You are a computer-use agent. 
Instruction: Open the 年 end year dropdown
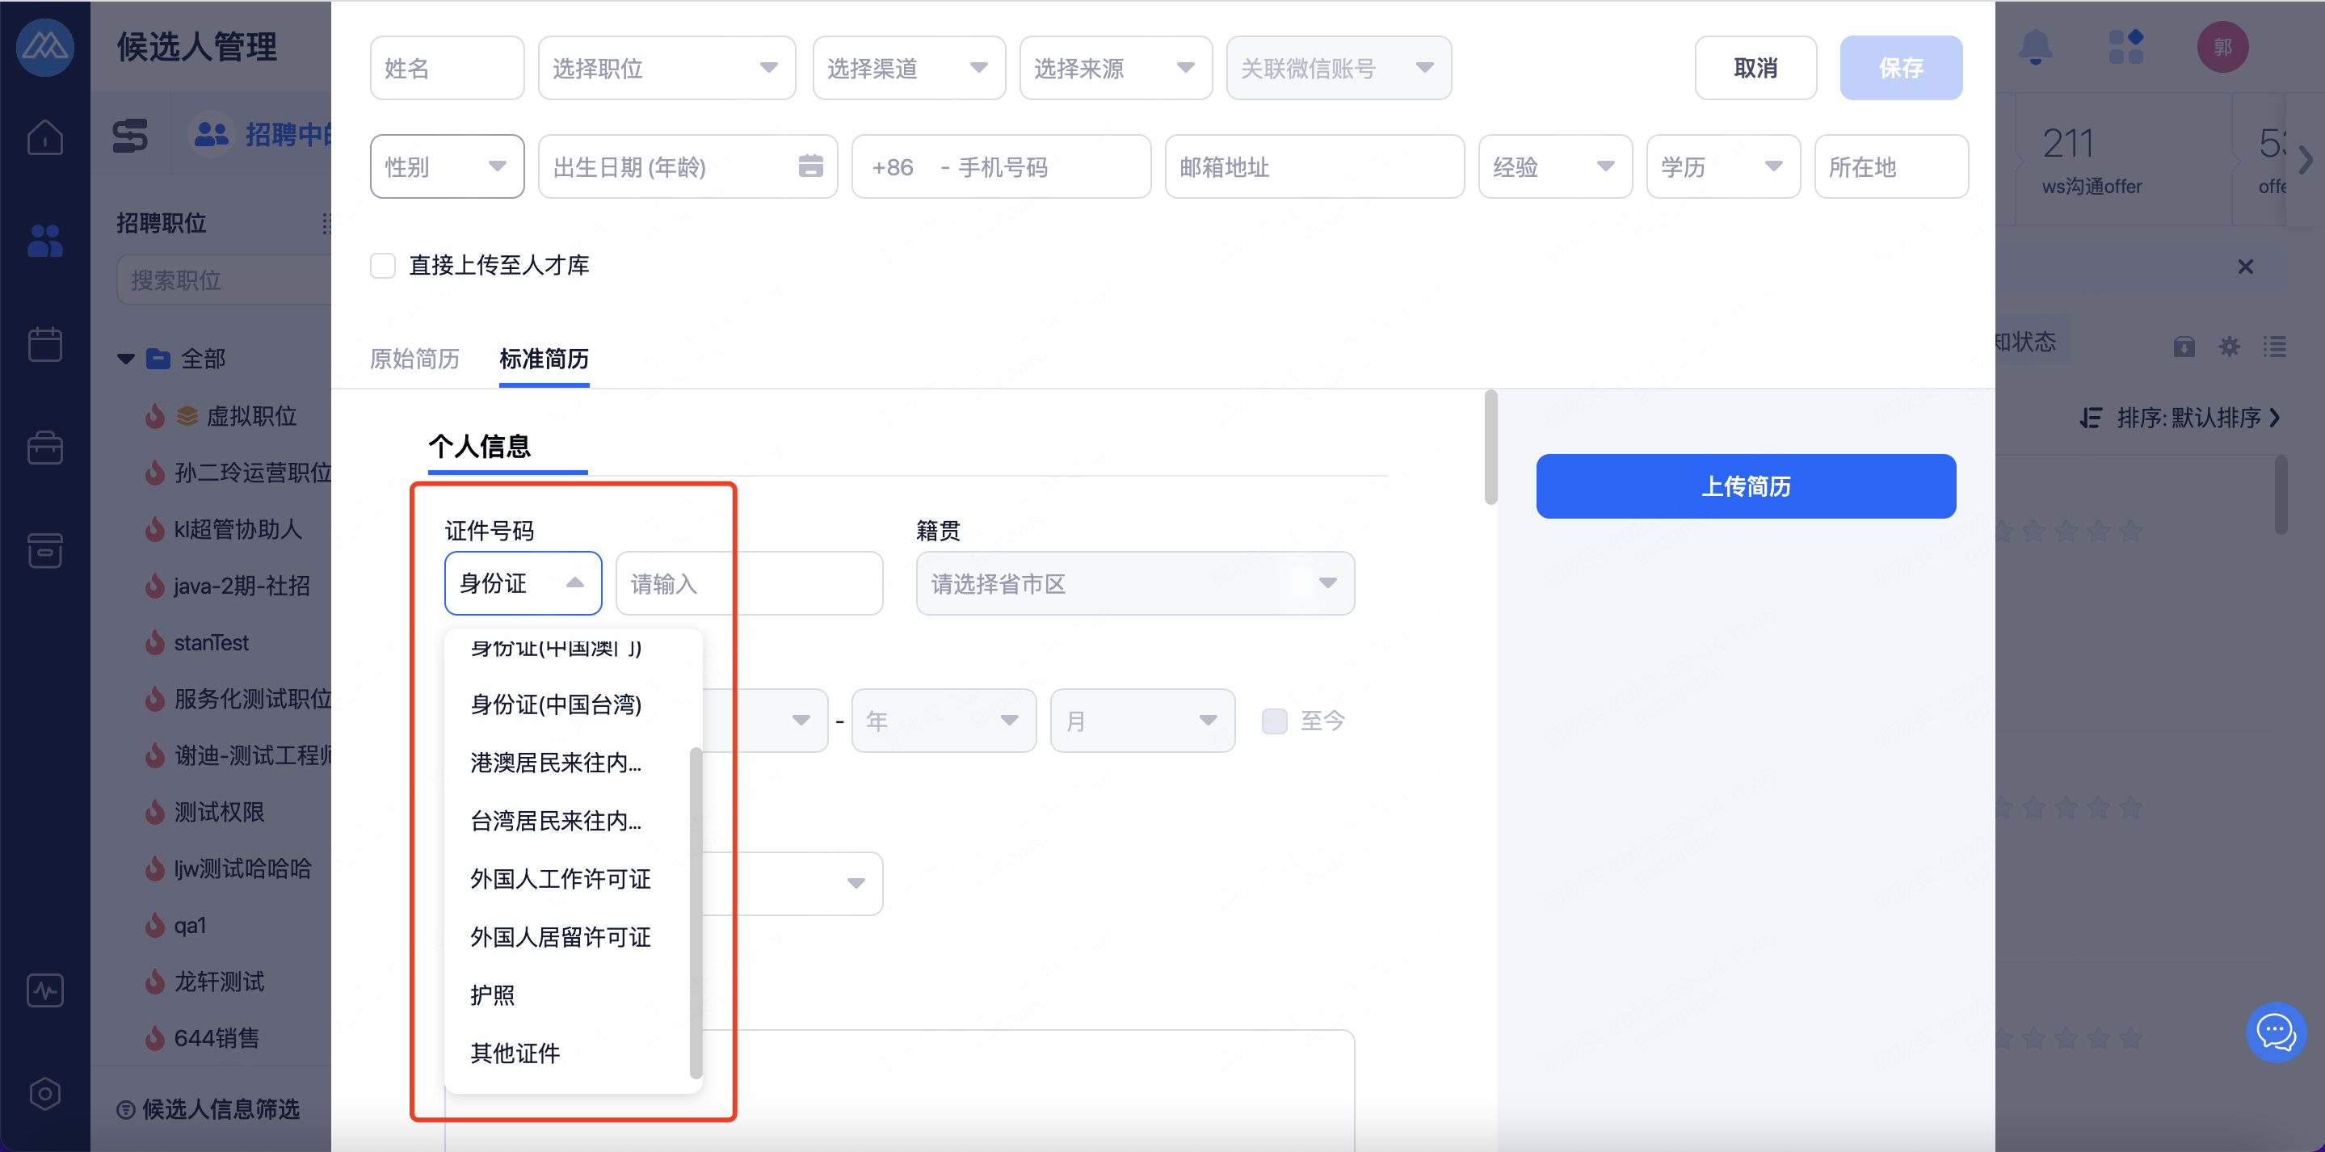(944, 721)
